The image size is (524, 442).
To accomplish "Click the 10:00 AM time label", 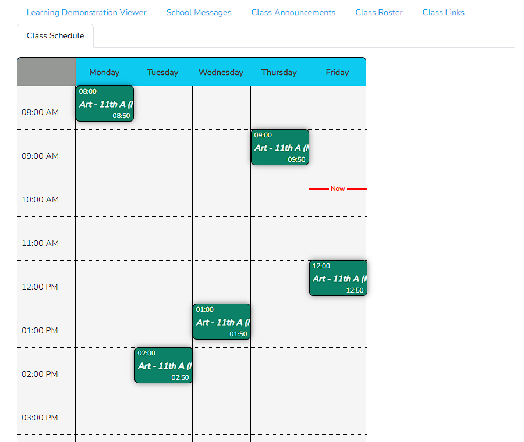I will 40,199.
